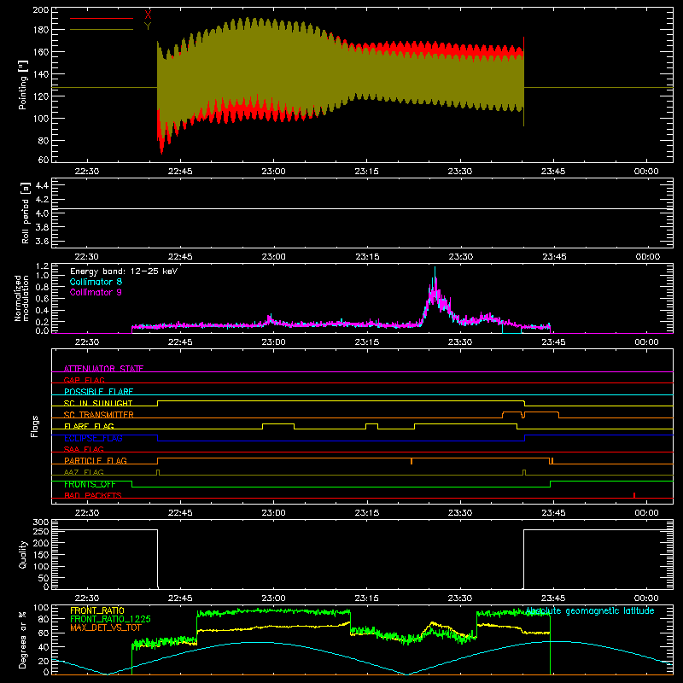Click the 'Normalized modulation' axis title
Viewport: 683px width, 683px height.
coord(21,298)
